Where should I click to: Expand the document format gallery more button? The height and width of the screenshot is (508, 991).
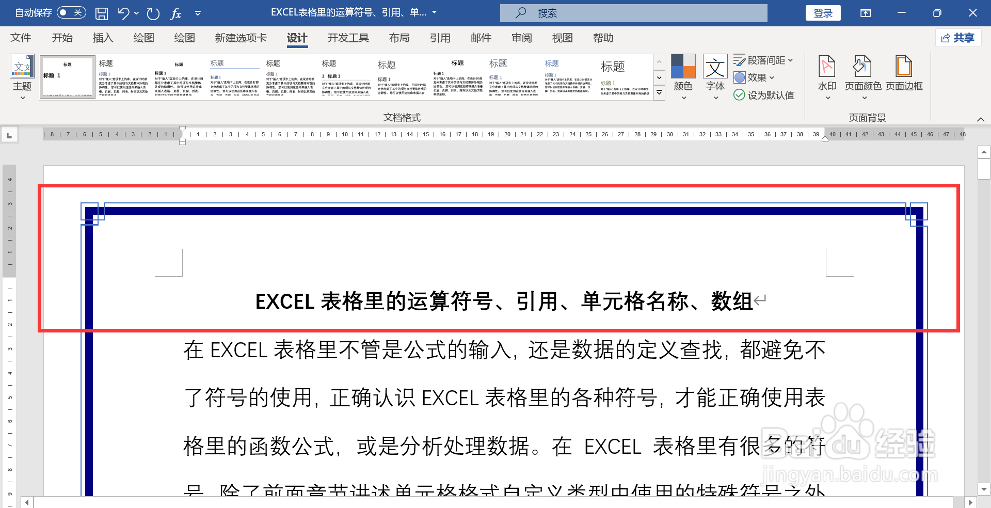659,93
